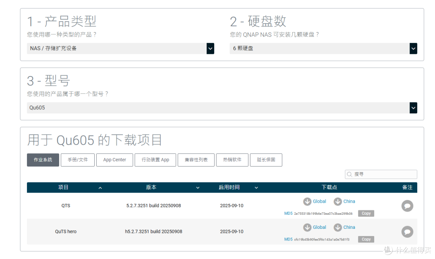Click the QuTS hero item name
Viewport: 435px width, 259px height.
(66, 232)
